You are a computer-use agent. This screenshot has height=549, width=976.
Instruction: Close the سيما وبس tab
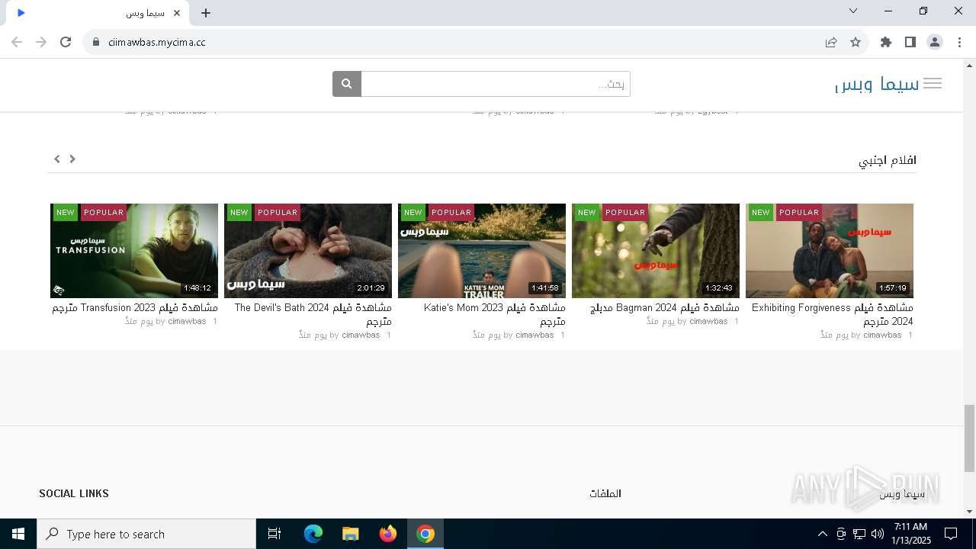[x=177, y=13]
